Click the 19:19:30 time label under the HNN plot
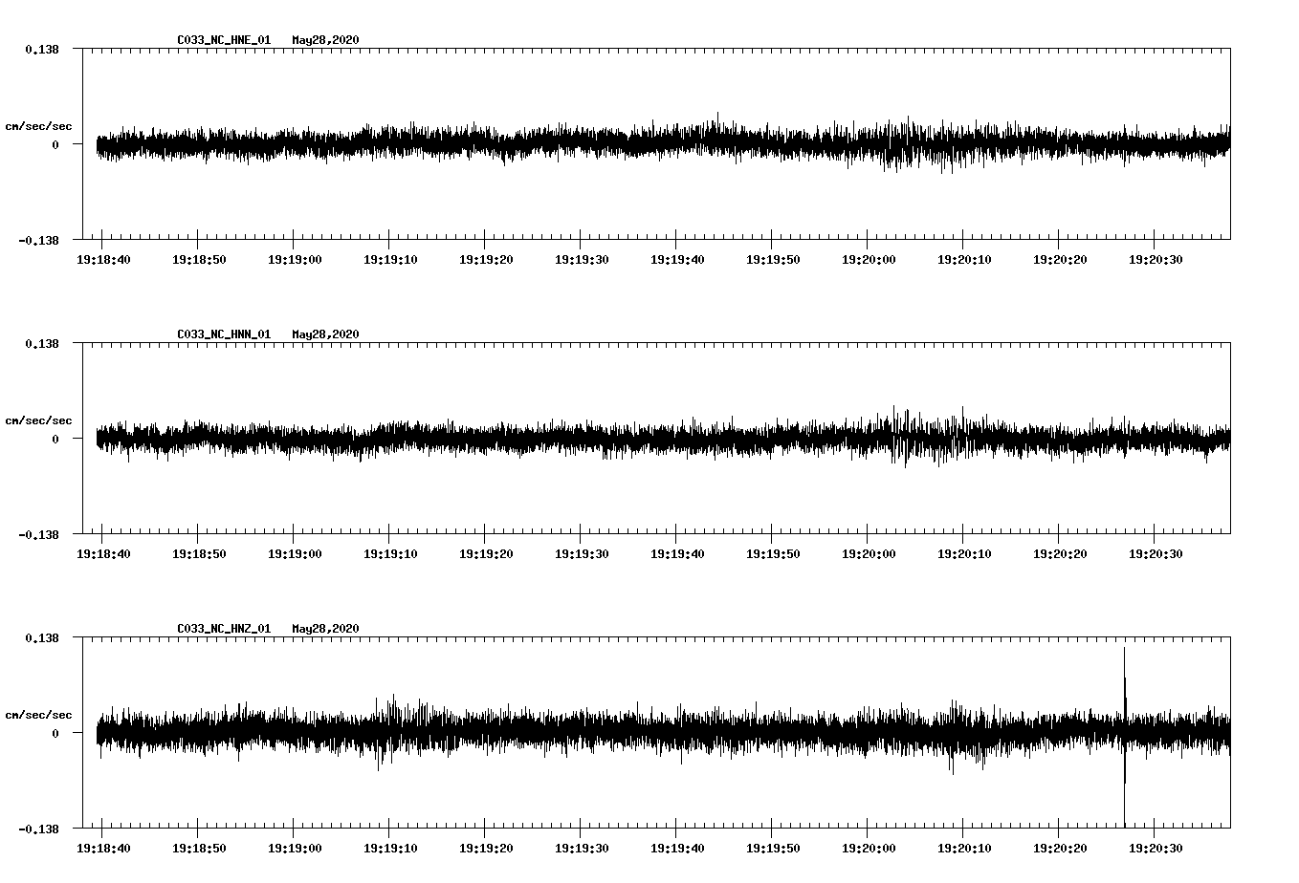Image resolution: width=1299 pixels, height=883 pixels. [582, 553]
